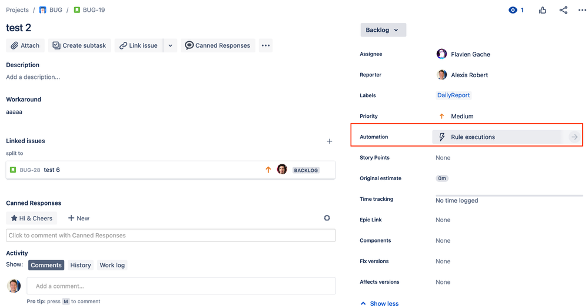The image size is (588, 308).
Task: Click BACKLOG status badge on BUG-28
Action: pyautogui.click(x=305, y=170)
